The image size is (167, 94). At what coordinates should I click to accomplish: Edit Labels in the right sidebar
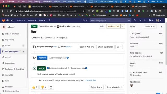coord(161,63)
